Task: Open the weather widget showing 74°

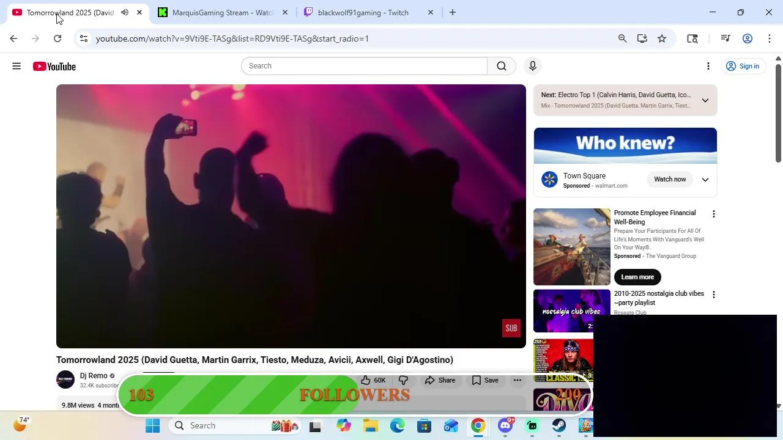Action: [21, 424]
